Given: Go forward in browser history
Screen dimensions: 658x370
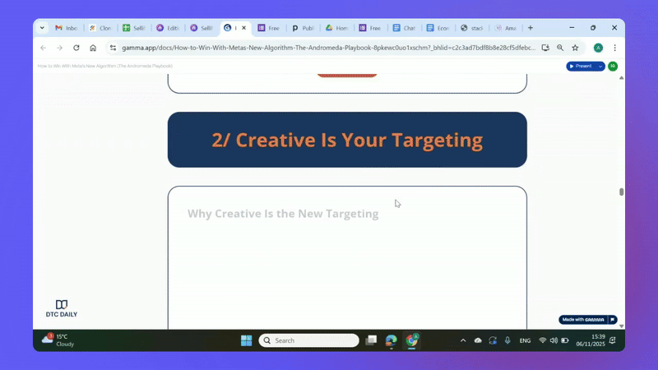Looking at the screenshot, I should tap(59, 48).
